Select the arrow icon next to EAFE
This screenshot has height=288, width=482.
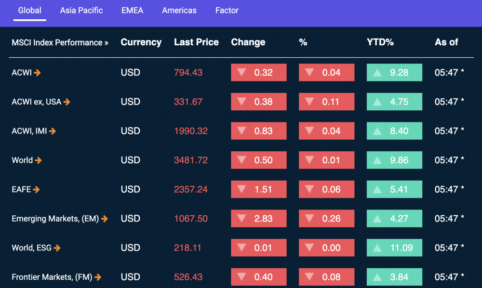pyautogui.click(x=36, y=189)
